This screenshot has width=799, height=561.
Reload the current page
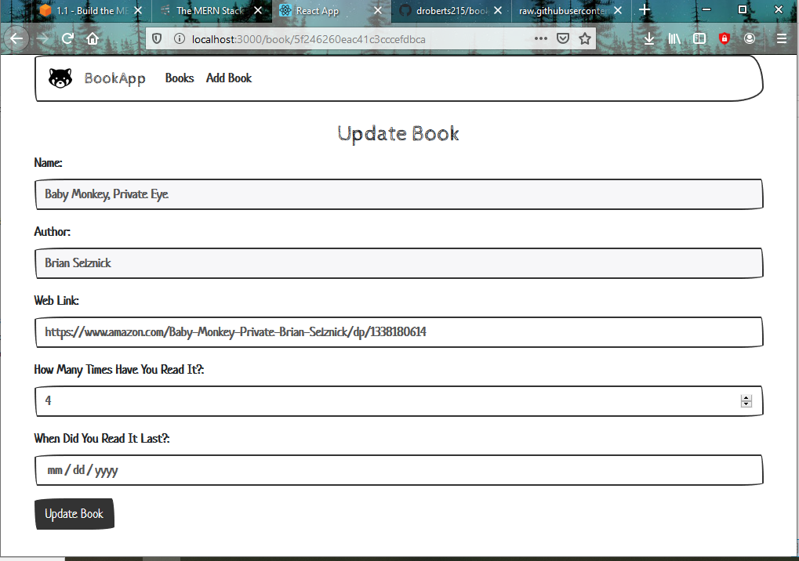[x=67, y=38]
